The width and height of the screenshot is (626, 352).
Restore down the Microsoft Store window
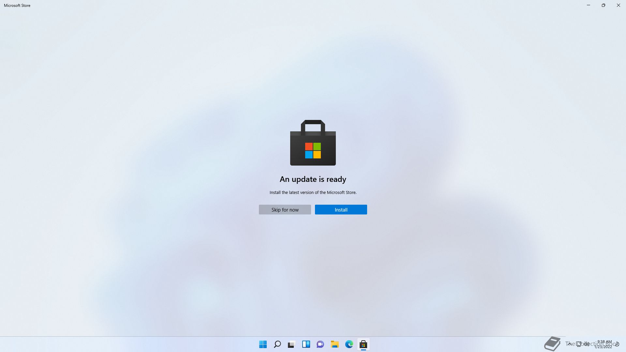tap(604, 5)
